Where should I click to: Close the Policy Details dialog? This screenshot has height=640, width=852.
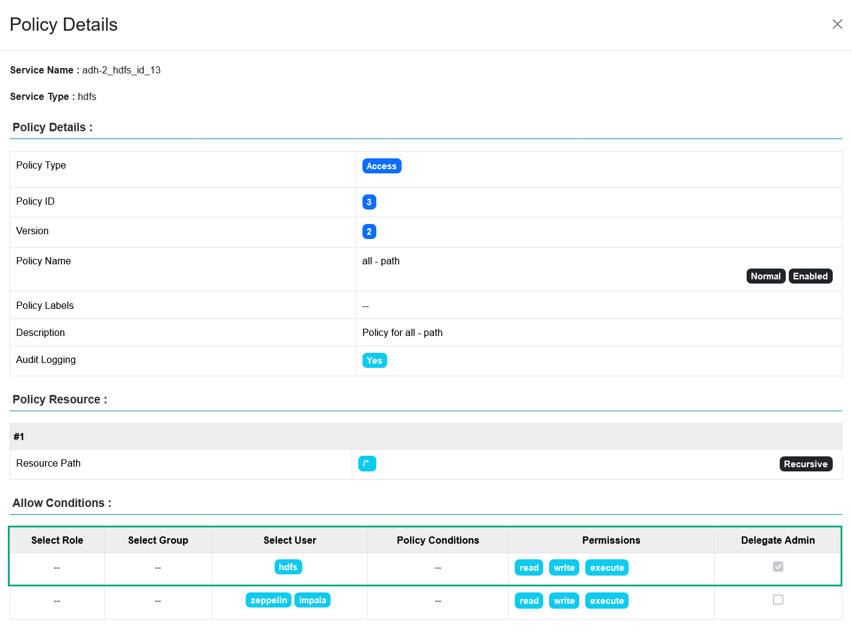[x=837, y=24]
